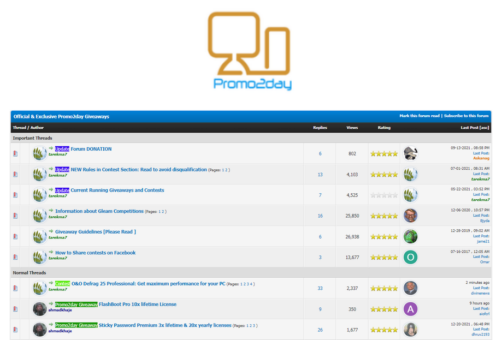
Task: Open divinenews user profile link
Action: click(x=480, y=293)
